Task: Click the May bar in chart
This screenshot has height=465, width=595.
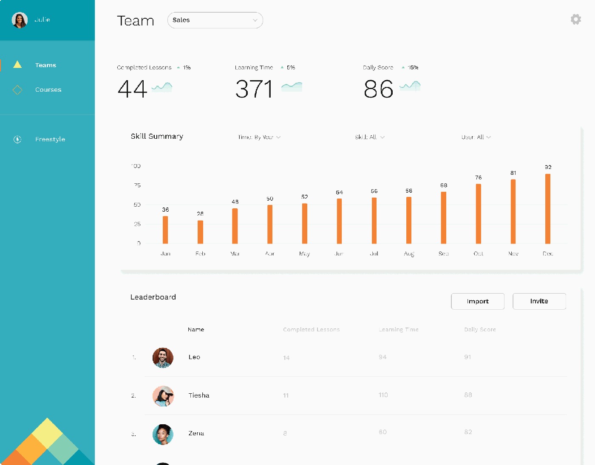Action: 305,224
